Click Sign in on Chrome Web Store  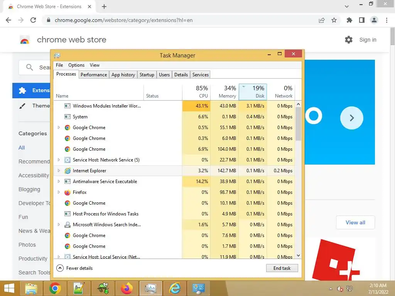[368, 40]
